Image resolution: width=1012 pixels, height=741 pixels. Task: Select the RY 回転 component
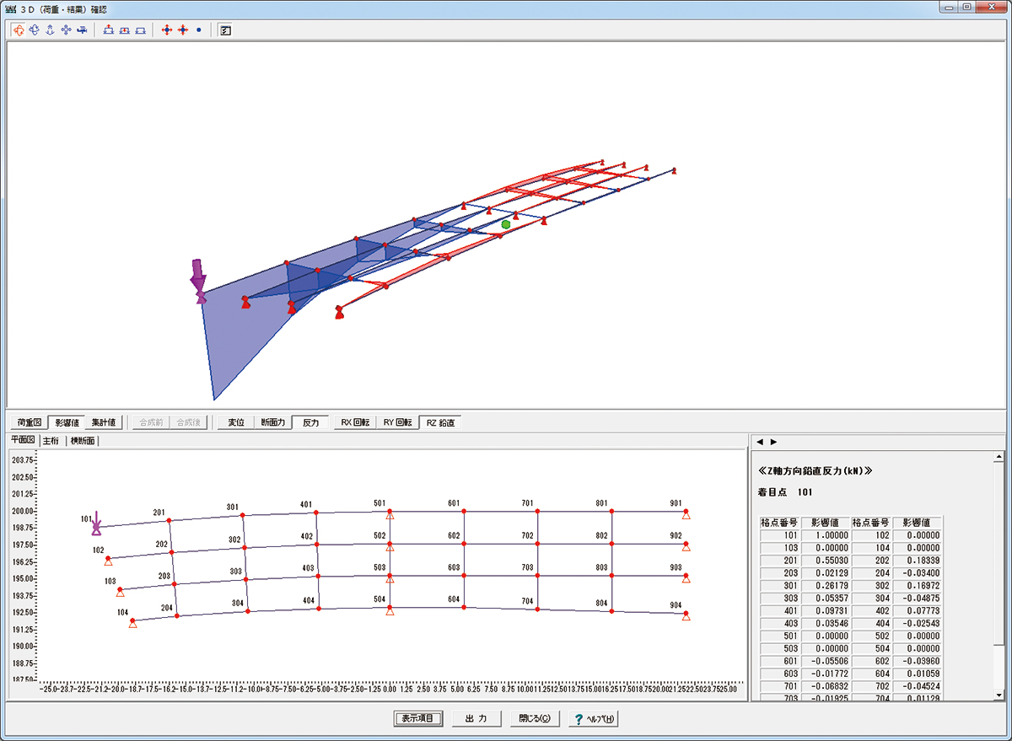click(397, 422)
